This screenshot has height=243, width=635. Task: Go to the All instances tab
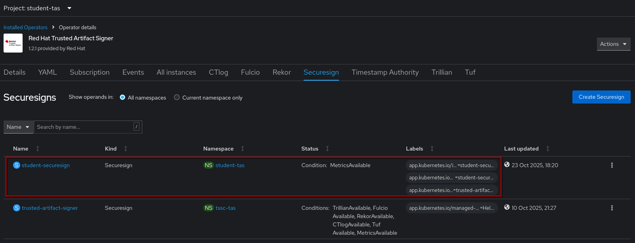176,72
